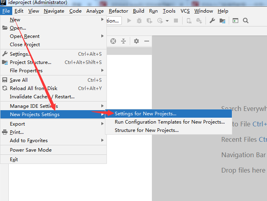Select New Projects Settings menu entry
Viewport: 267px width, 201px height.
tap(53, 114)
